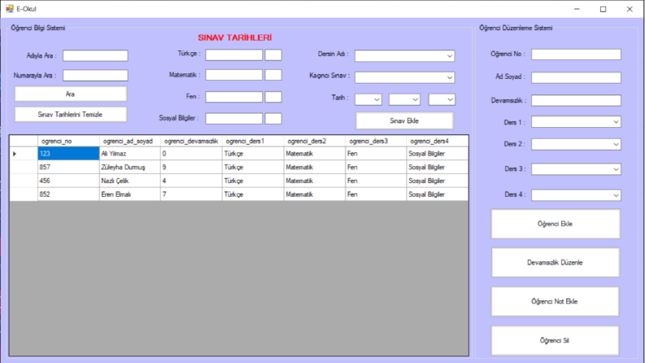645x363 pixels.
Task: Click the Nazlı Çelik name cell
Action: coord(129,181)
